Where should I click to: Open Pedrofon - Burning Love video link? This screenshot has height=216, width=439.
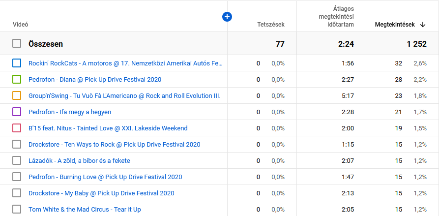coord(105,177)
